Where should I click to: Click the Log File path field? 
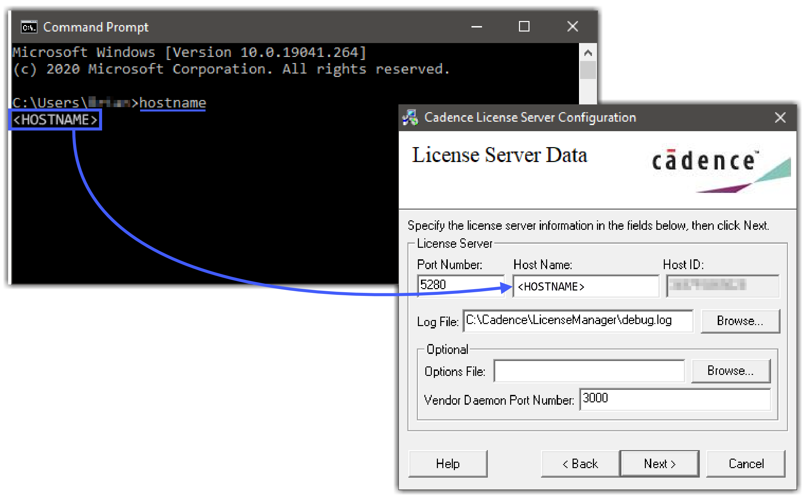click(x=577, y=321)
